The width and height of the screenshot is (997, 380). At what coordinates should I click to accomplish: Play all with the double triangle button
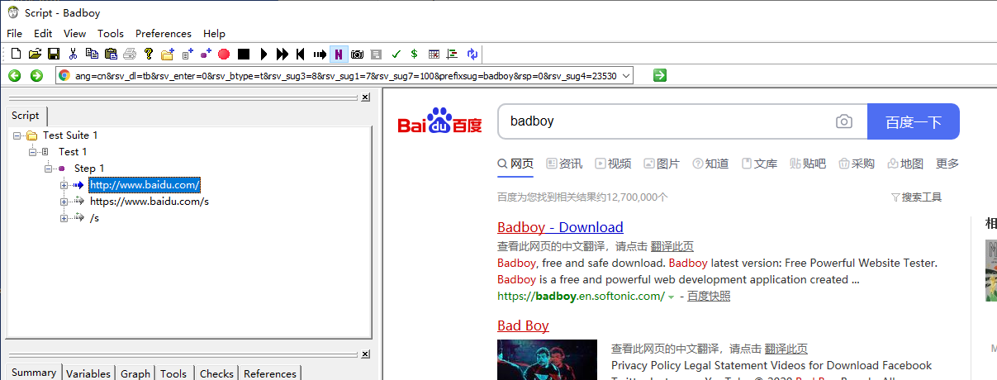pyautogui.click(x=282, y=55)
